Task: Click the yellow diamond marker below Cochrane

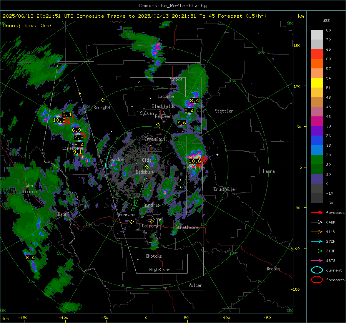Action: (x=132, y=222)
